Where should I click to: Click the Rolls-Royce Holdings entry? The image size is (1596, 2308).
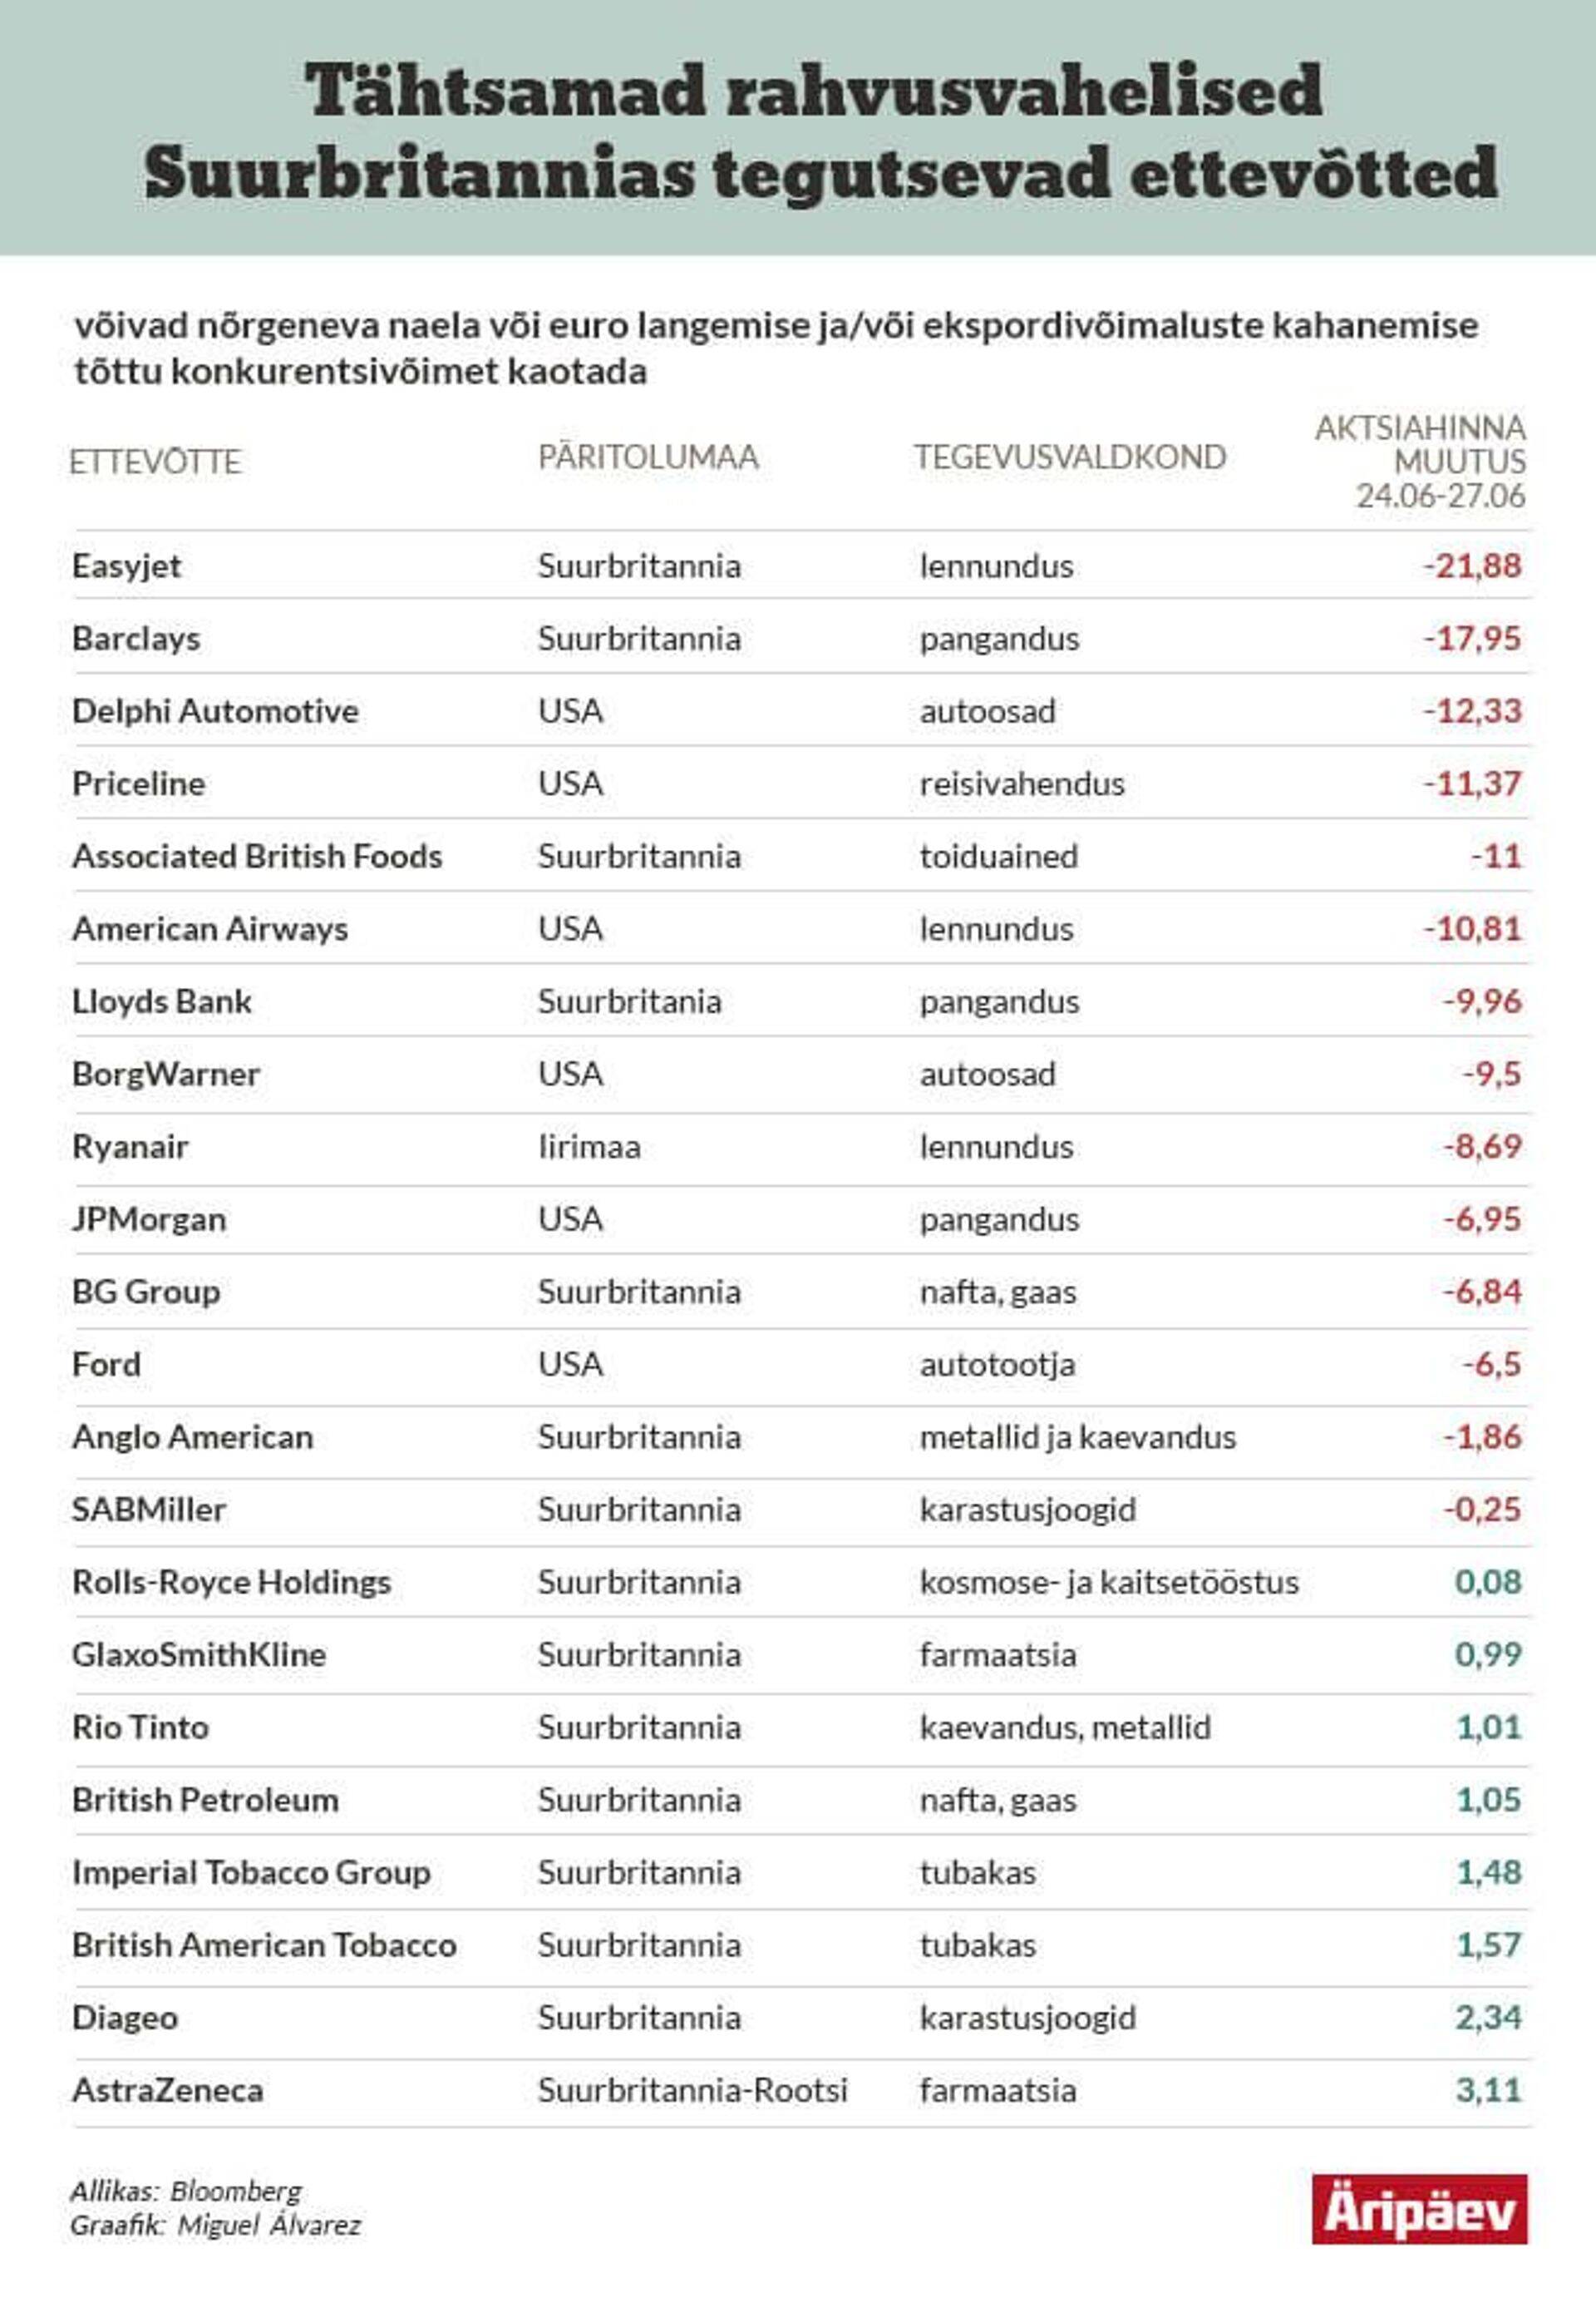tap(231, 1582)
